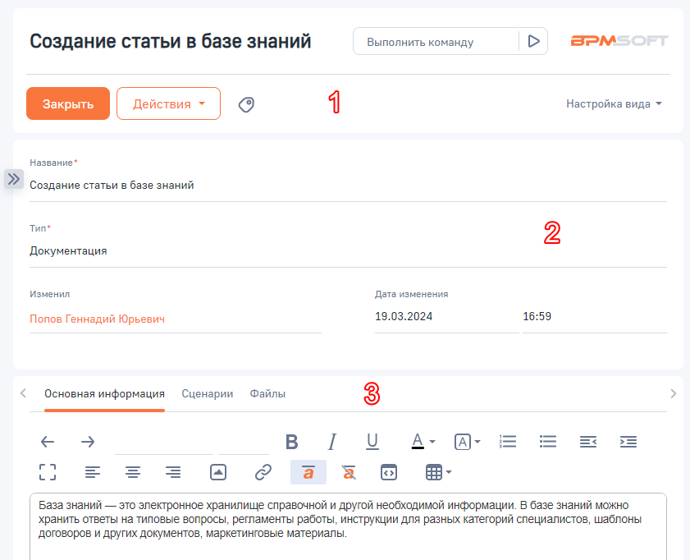690x560 pixels.
Task: Open the HTML source code view
Action: (389, 472)
